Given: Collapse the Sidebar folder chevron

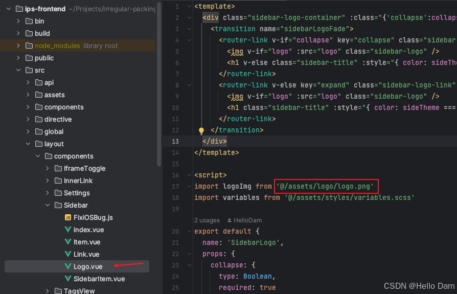Looking at the screenshot, I should click(48, 205).
